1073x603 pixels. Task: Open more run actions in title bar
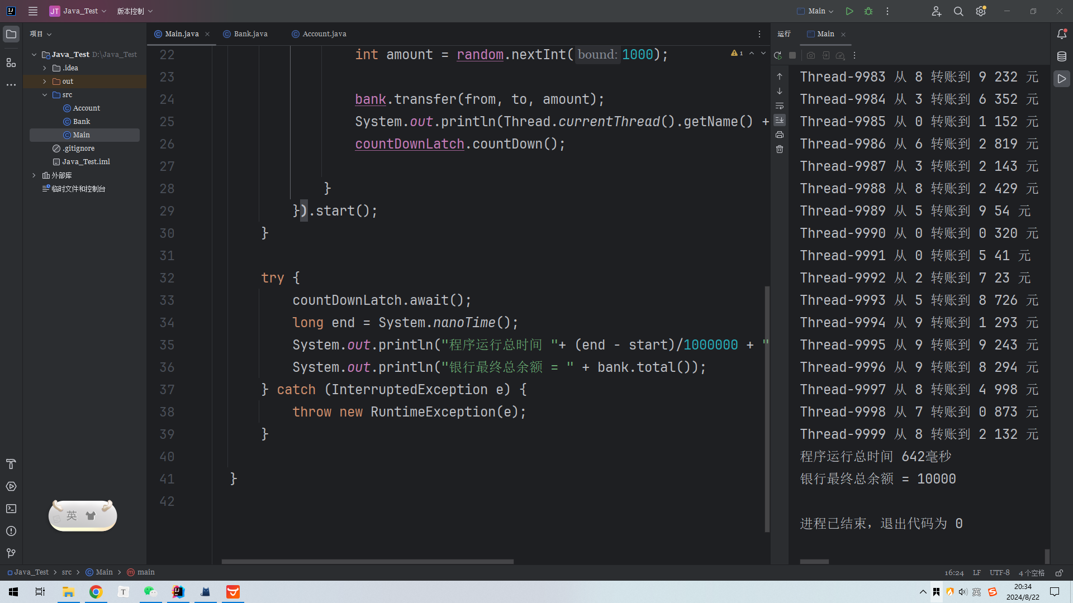click(x=887, y=11)
